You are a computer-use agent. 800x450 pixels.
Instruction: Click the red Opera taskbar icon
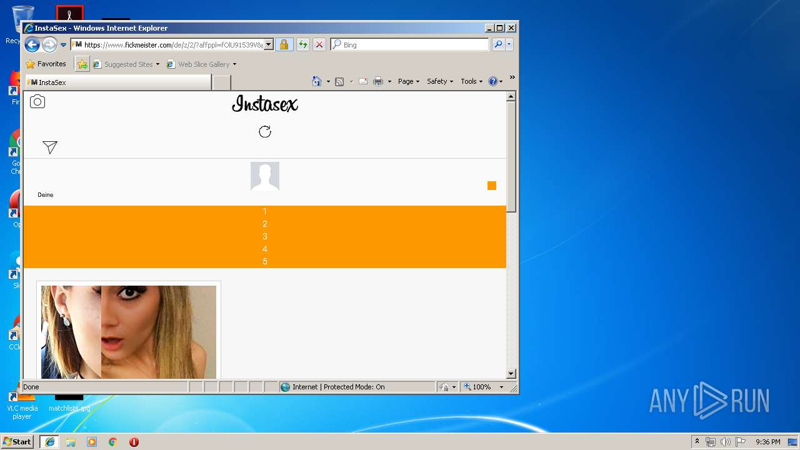coord(134,441)
